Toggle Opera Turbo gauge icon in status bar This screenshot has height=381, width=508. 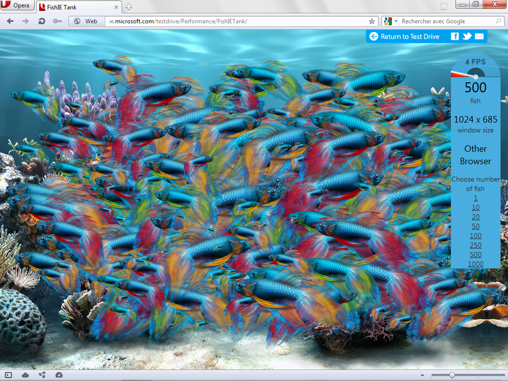(59, 375)
